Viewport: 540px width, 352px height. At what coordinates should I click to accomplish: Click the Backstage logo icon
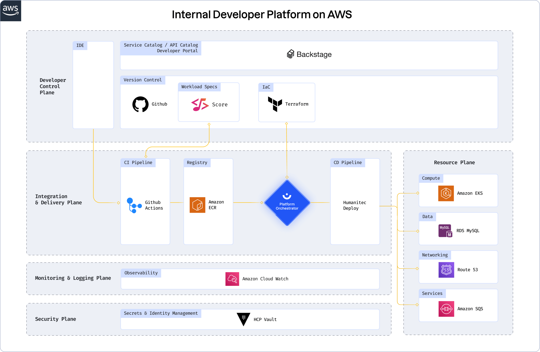point(290,54)
